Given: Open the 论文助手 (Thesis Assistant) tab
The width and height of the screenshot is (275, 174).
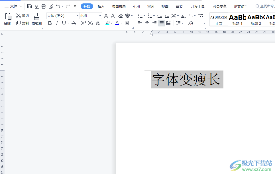Looking at the screenshot, I should pos(241,7).
